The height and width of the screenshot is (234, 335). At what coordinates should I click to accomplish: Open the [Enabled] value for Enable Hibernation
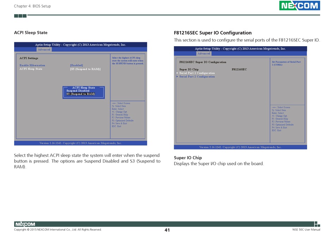click(x=77, y=65)
